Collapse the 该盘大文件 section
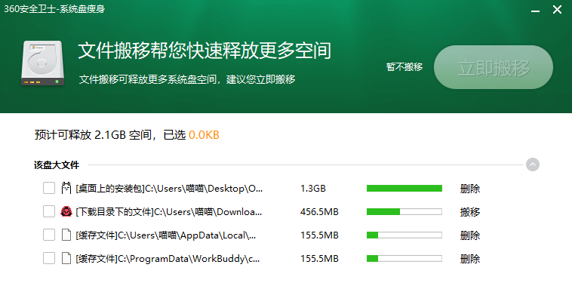 (533, 165)
